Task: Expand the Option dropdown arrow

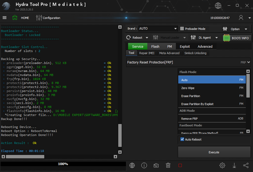Action: [x=246, y=29]
